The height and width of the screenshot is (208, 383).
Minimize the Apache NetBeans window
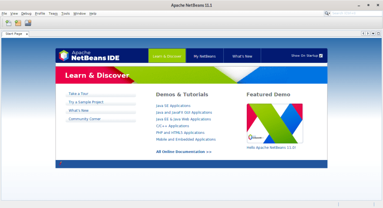point(359,5)
